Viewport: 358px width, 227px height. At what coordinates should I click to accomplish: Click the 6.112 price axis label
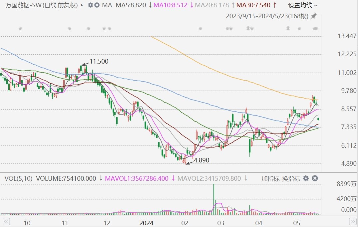point(349,145)
